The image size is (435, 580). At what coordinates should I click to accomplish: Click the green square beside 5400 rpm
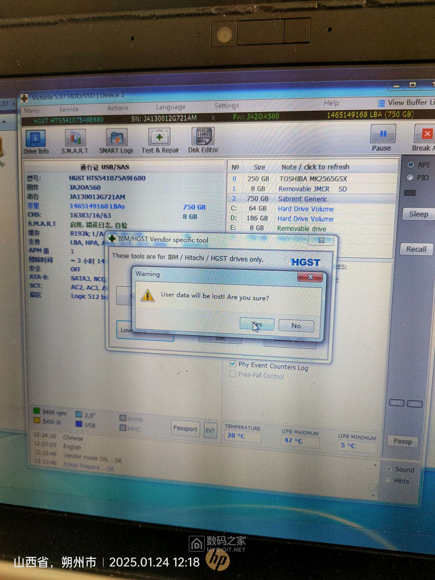[x=37, y=411]
